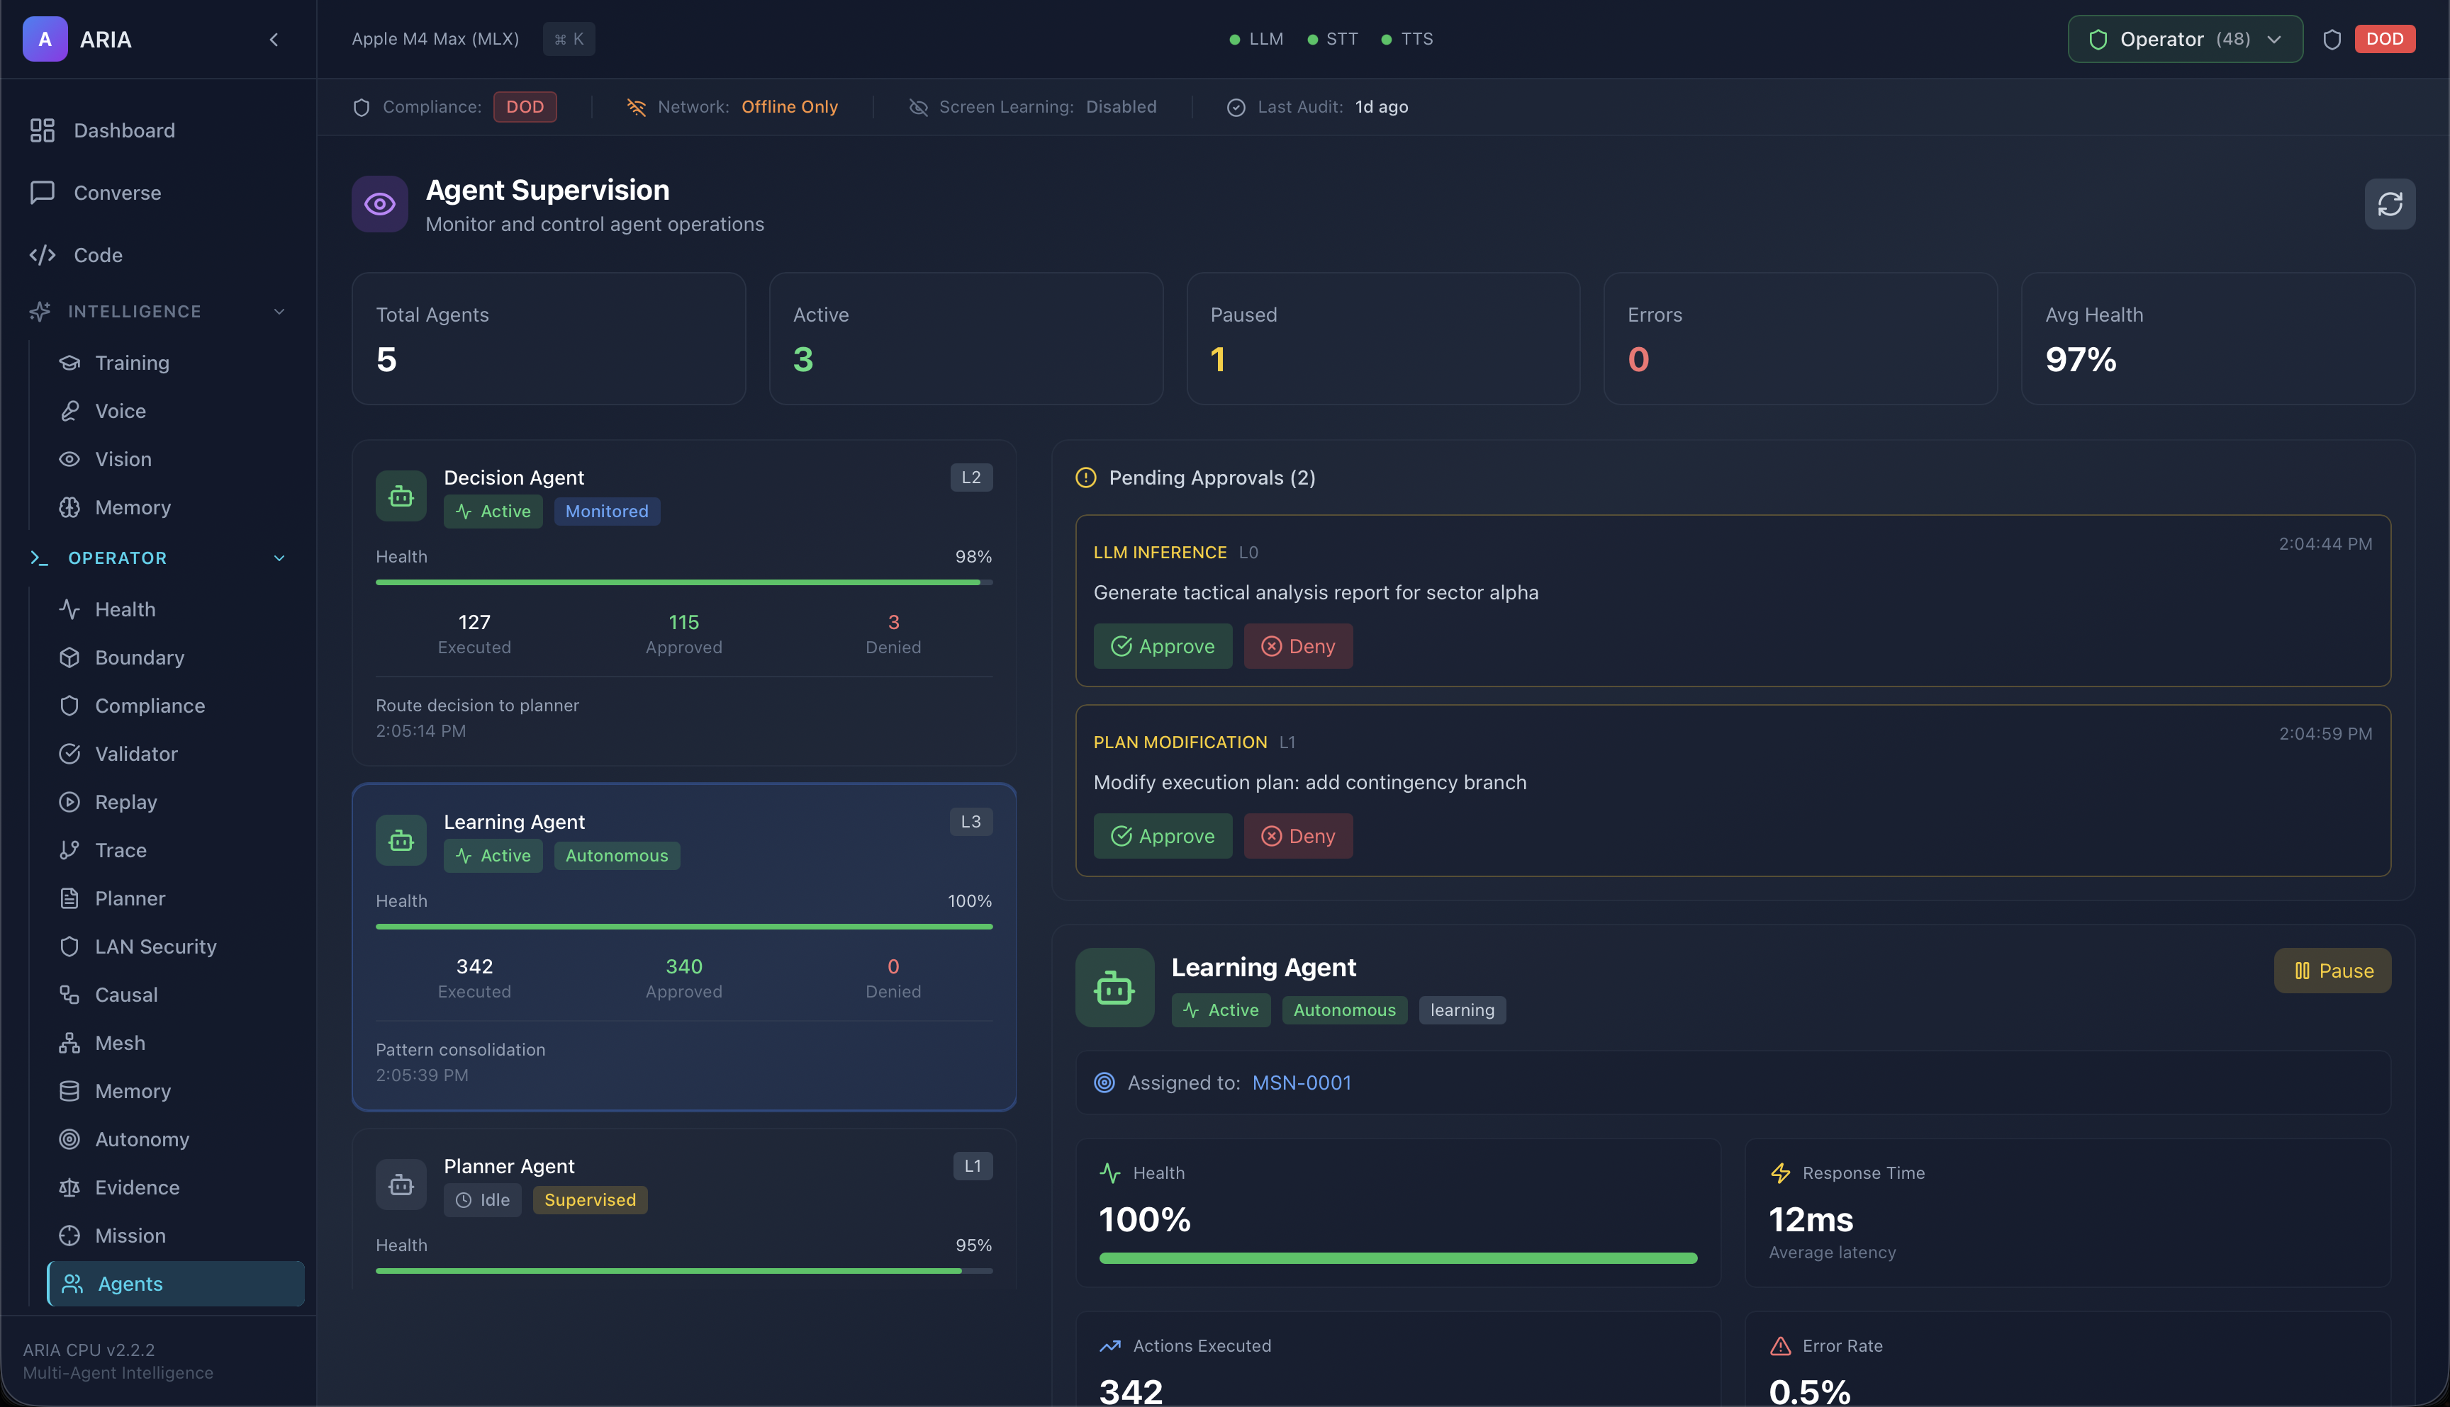The width and height of the screenshot is (2450, 1407).
Task: Toggle Autonomous mode on Learning Agent
Action: 616,855
